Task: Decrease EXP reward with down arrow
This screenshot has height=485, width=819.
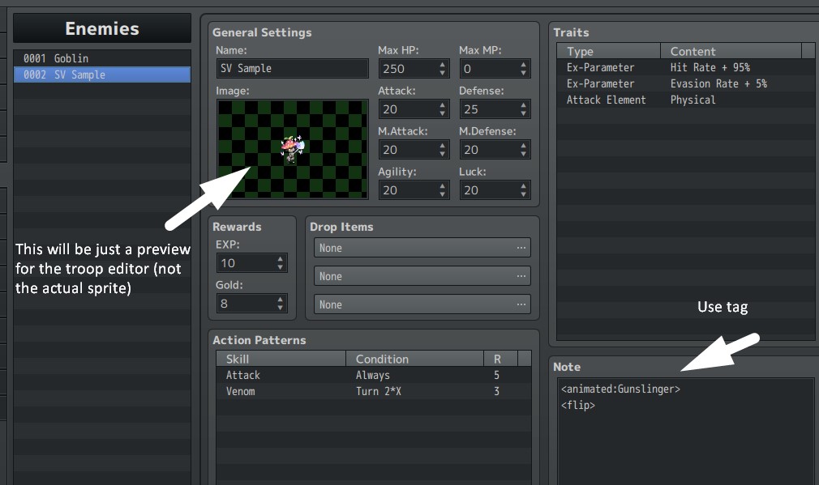Action: (x=281, y=267)
